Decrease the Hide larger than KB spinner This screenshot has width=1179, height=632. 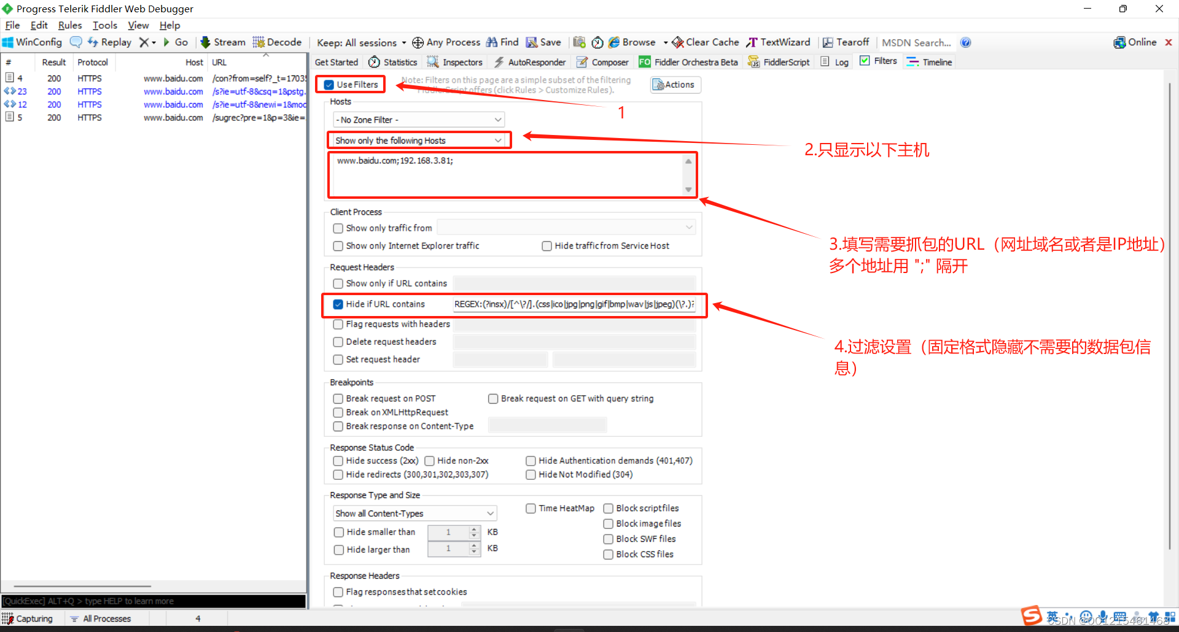pyautogui.click(x=474, y=552)
